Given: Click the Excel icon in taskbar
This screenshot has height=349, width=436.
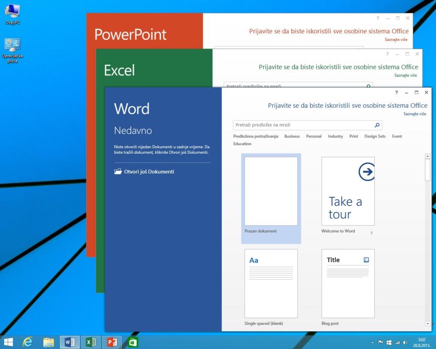Looking at the screenshot, I should (90, 341).
